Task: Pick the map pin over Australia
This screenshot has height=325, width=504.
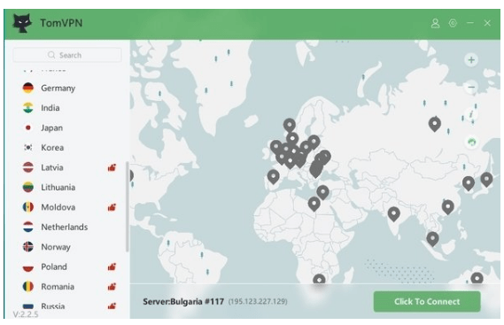Action: tap(477, 278)
